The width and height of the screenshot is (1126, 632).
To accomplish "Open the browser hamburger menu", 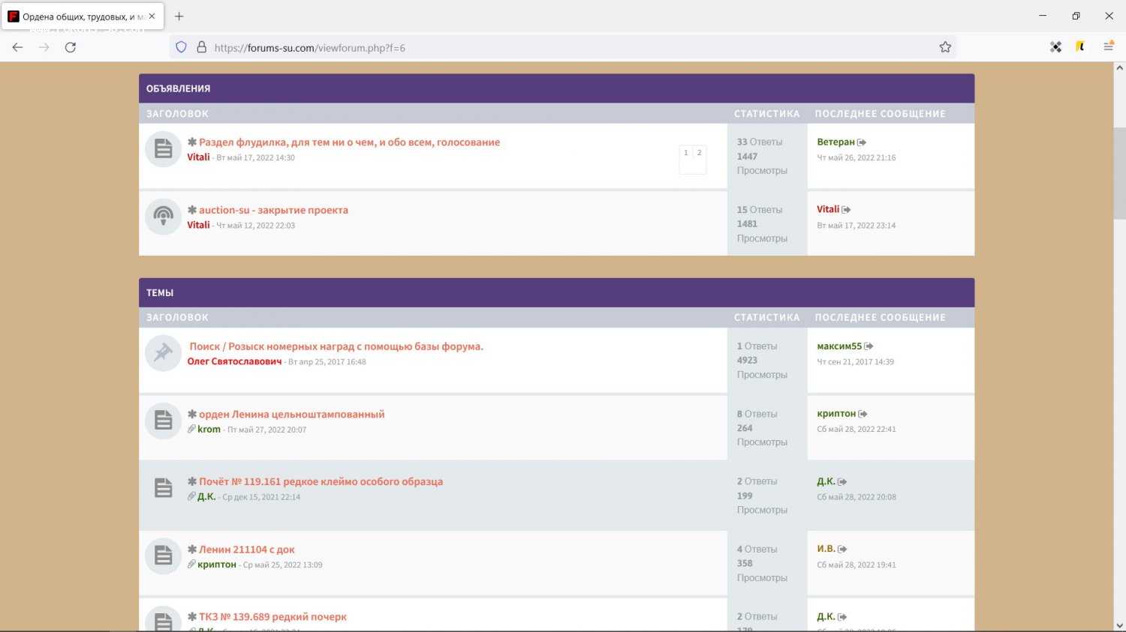I will 1108,46.
